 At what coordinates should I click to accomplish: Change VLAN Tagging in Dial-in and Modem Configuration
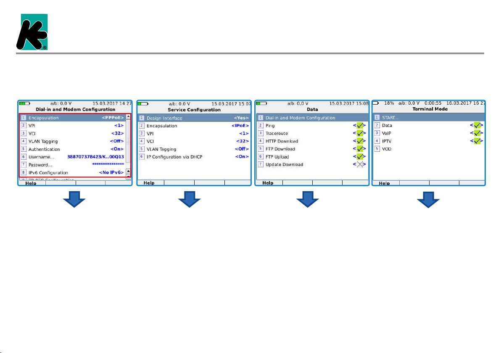coord(117,141)
